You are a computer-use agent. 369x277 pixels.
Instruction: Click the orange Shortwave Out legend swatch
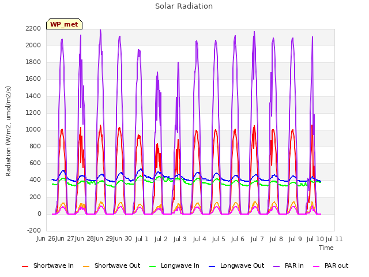point(86,267)
